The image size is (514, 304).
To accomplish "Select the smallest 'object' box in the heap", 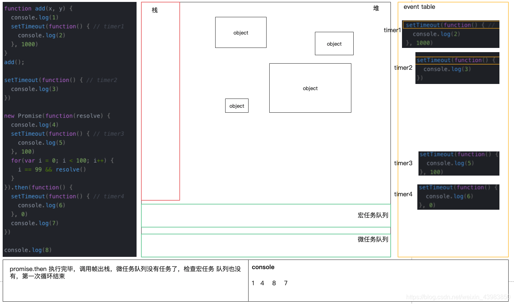I will 237,106.
